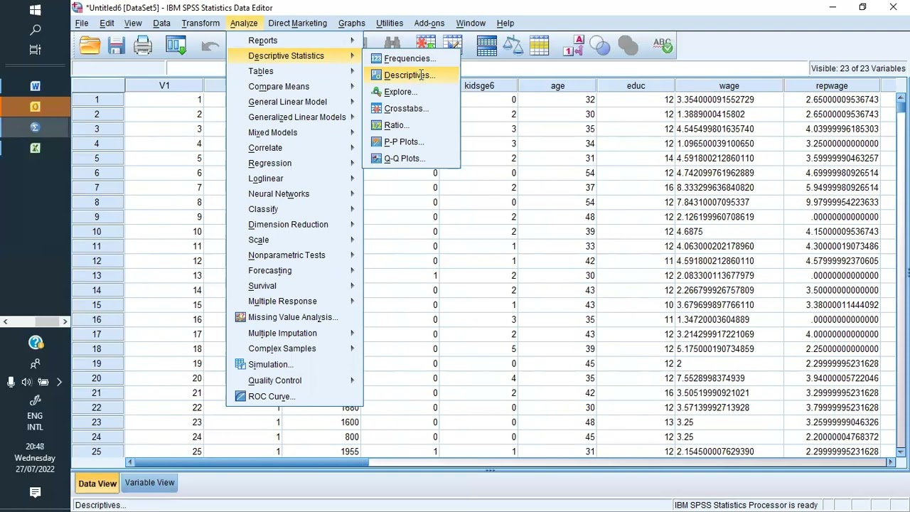Open the notifications action center icon
The image size is (910, 512).
click(x=35, y=492)
